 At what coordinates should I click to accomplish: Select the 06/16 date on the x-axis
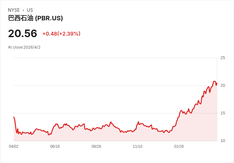pos(55,146)
